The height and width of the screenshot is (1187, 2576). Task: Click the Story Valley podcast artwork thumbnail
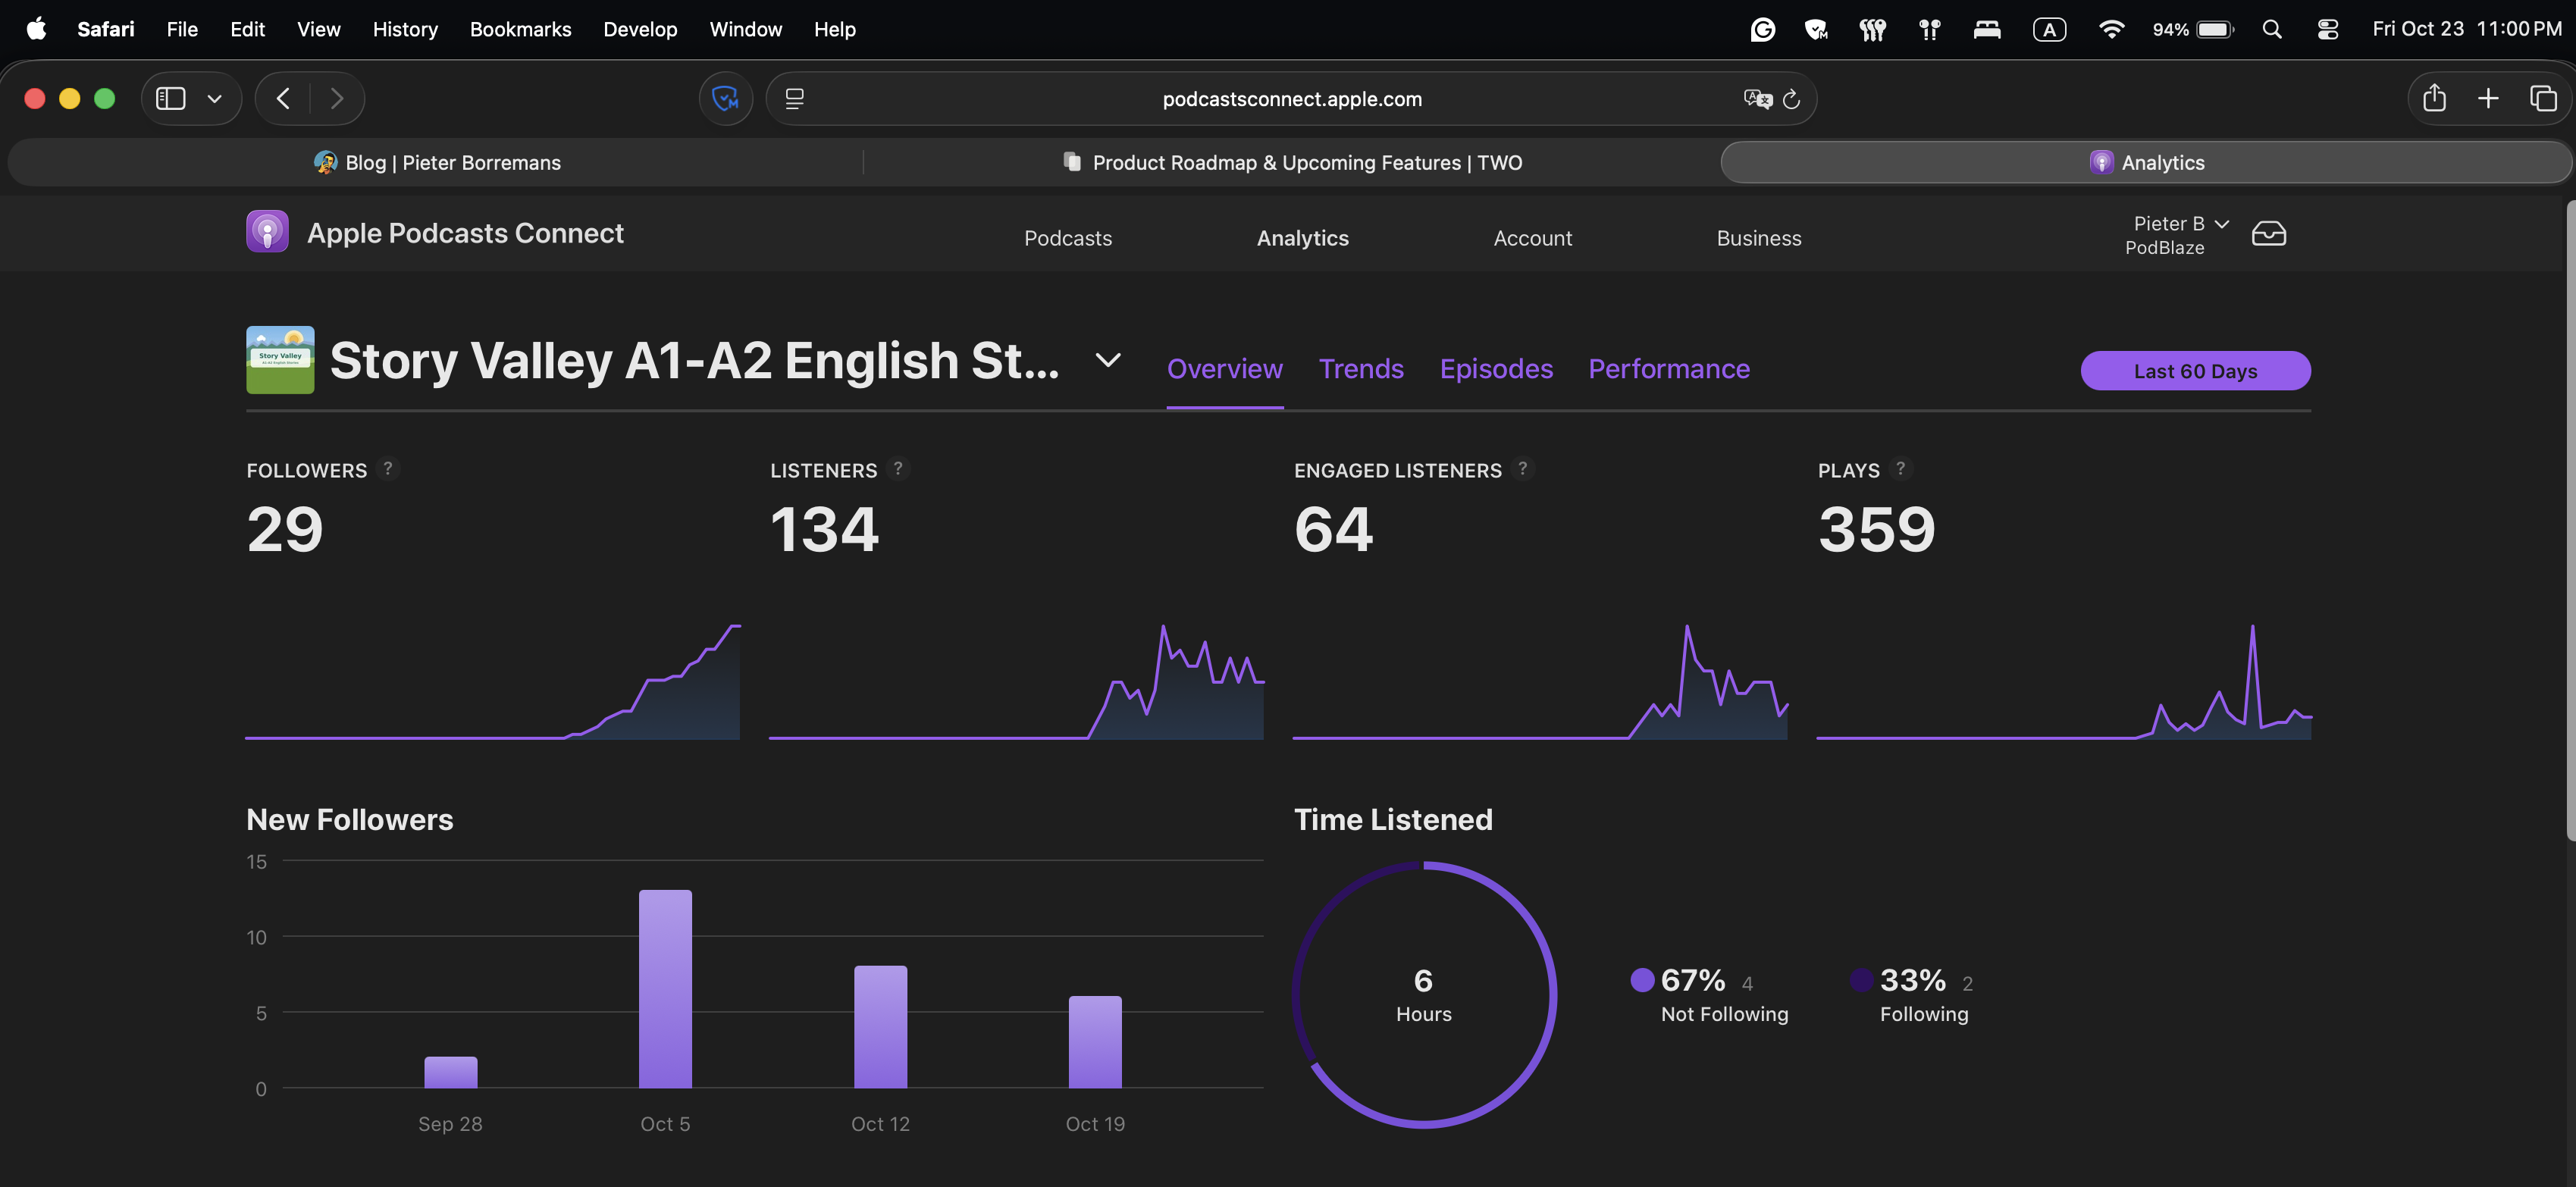280,359
